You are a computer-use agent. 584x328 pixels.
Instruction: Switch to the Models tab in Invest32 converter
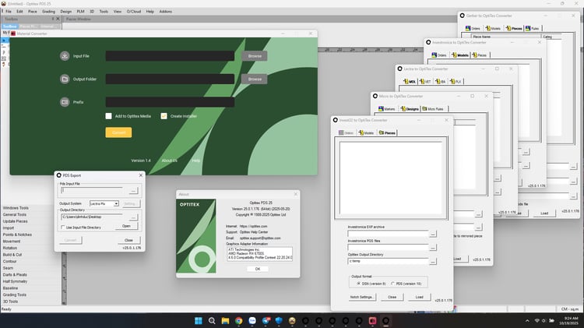pyautogui.click(x=366, y=133)
